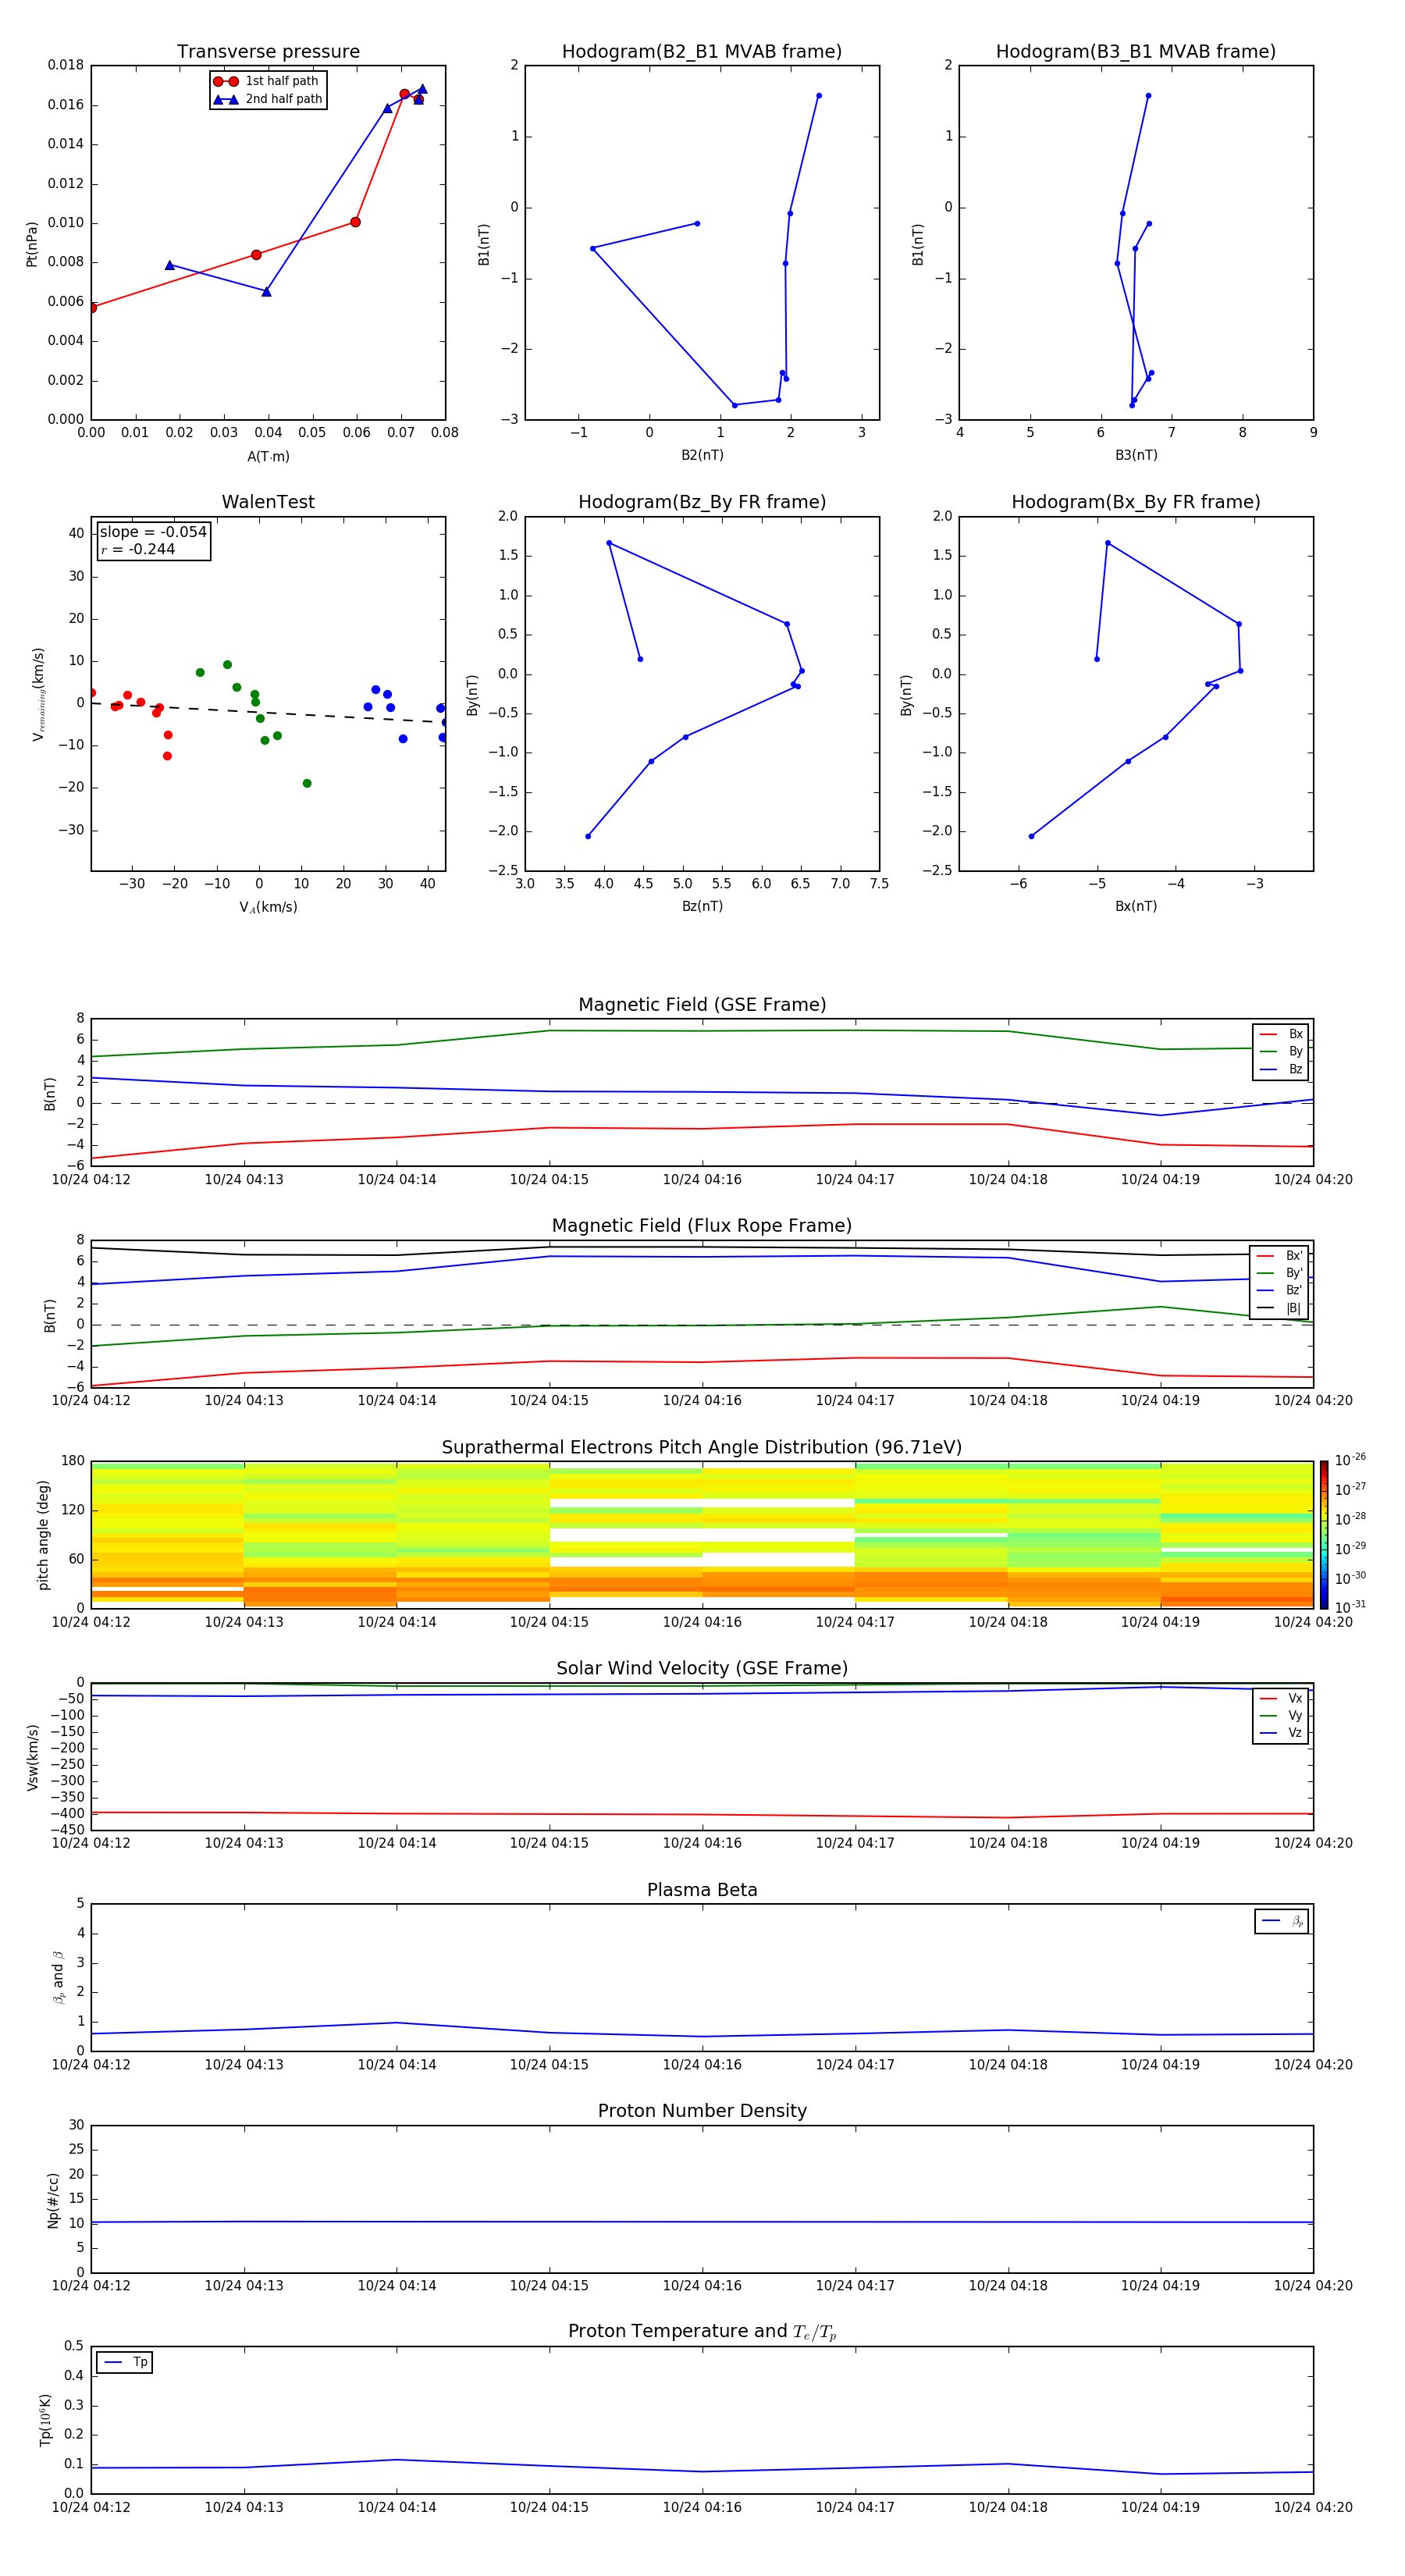Image resolution: width=1405 pixels, height=2576 pixels.
Task: Select the Bx entry in GSE field legend
Action: point(1281,1034)
